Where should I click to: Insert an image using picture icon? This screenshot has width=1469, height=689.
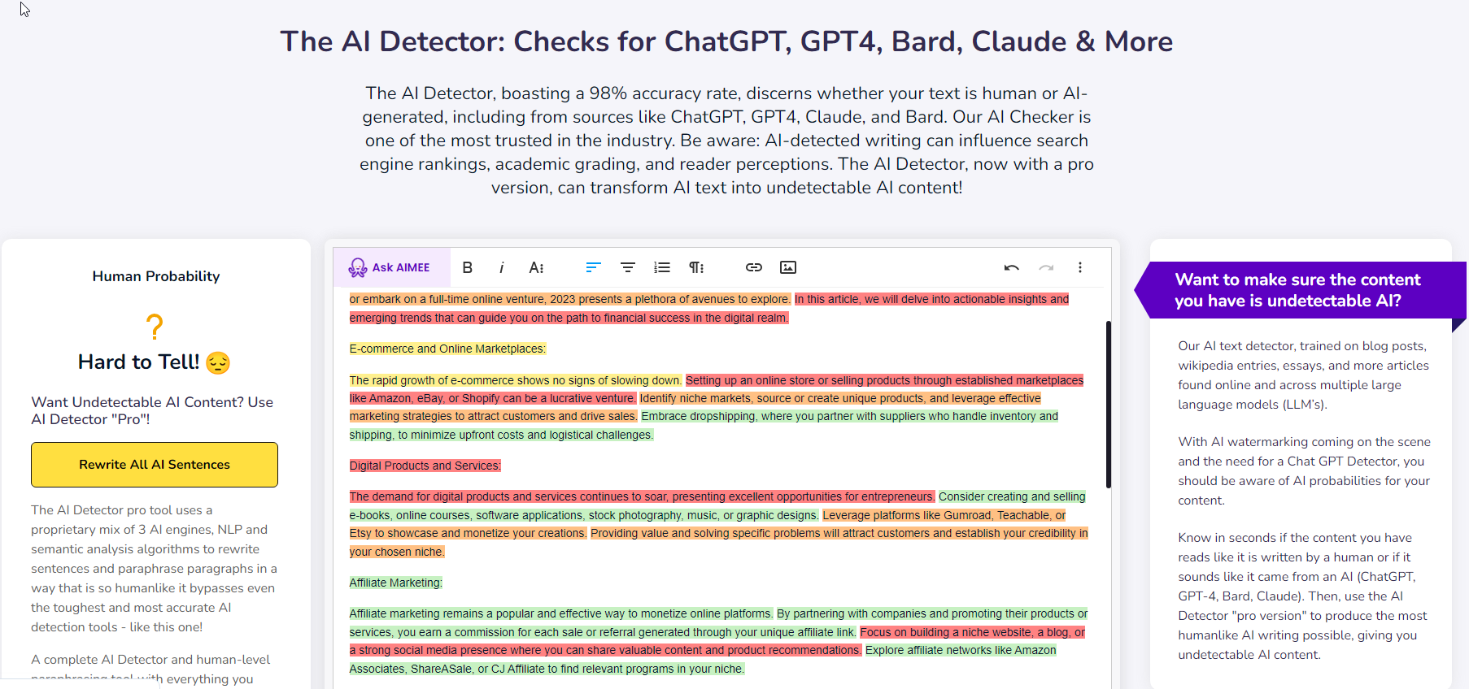click(788, 267)
